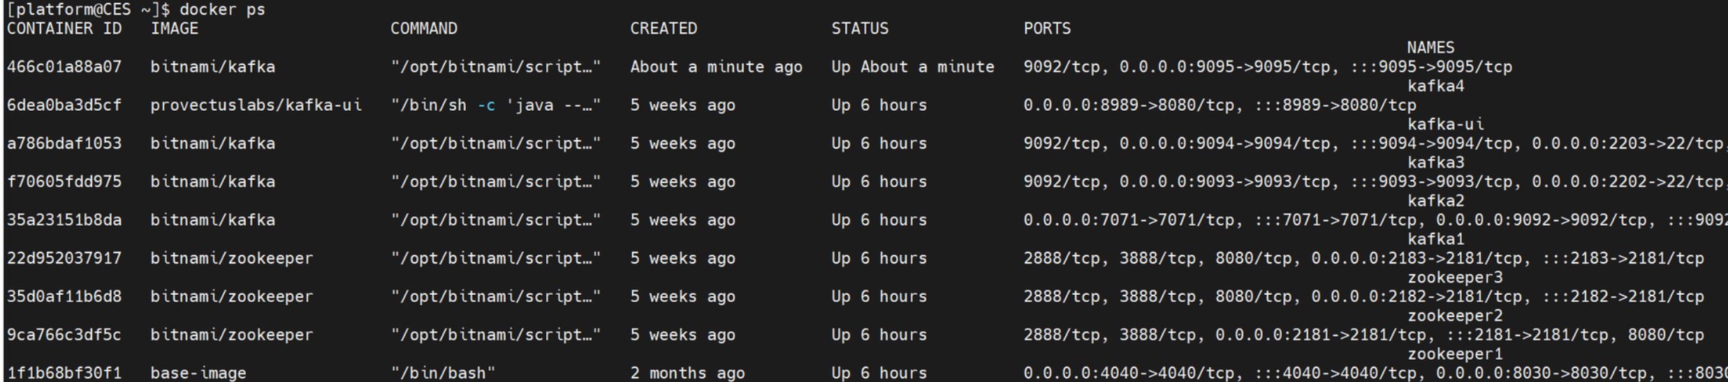Screen dimensions: 1728x382
Task: Click the NAMES column header
Action: (1430, 48)
